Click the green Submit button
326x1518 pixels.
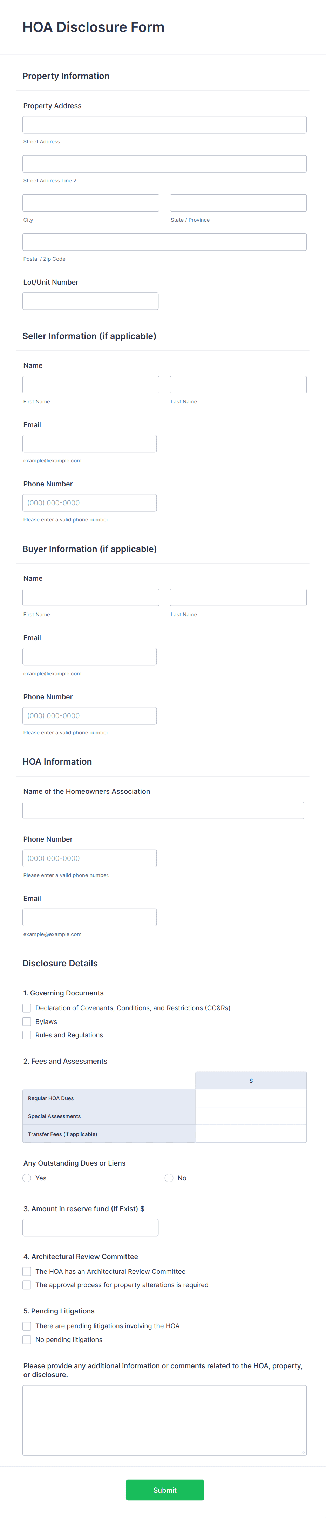pos(164,1490)
